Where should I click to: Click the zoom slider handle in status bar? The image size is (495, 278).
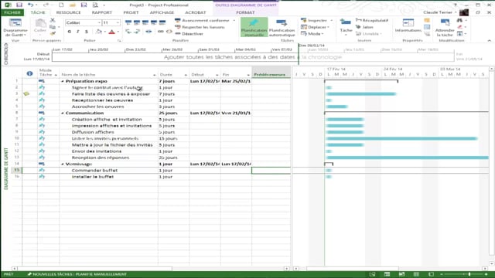(x=469, y=274)
